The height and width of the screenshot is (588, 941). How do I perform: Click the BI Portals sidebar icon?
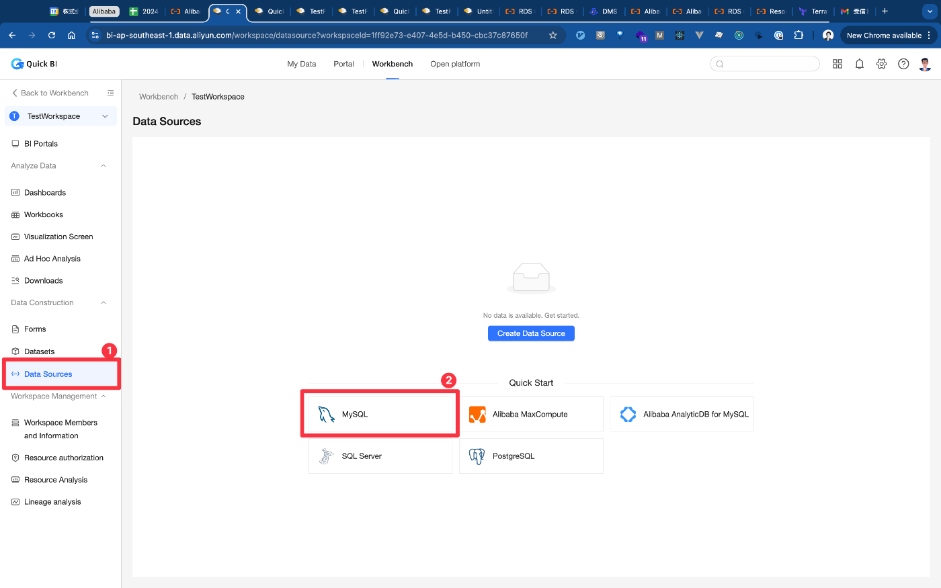(x=15, y=144)
